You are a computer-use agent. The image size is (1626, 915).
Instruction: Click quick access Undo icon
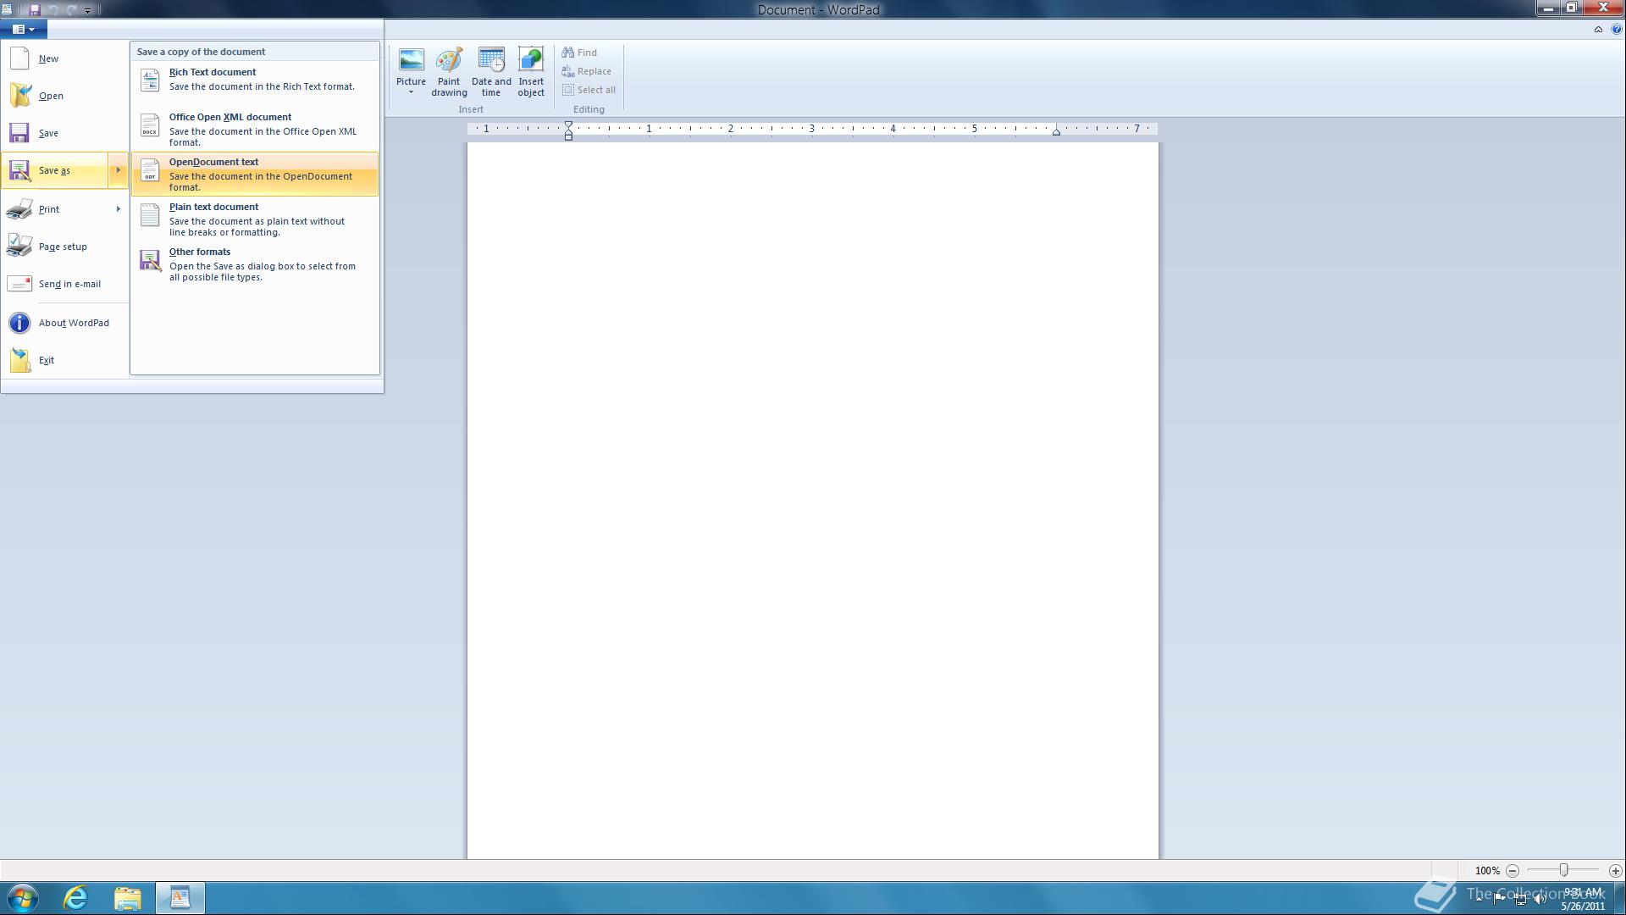(x=53, y=9)
